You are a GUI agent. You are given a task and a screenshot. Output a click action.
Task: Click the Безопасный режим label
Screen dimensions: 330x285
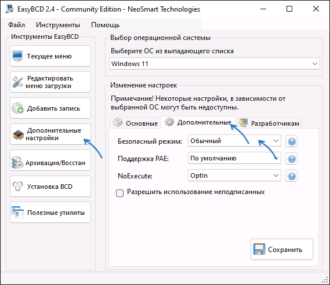pyautogui.click(x=150, y=141)
